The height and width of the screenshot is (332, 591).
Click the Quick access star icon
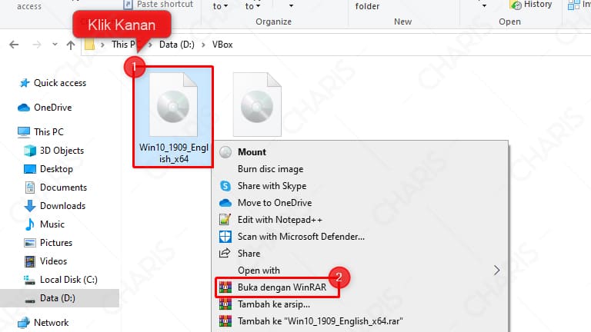(x=25, y=83)
